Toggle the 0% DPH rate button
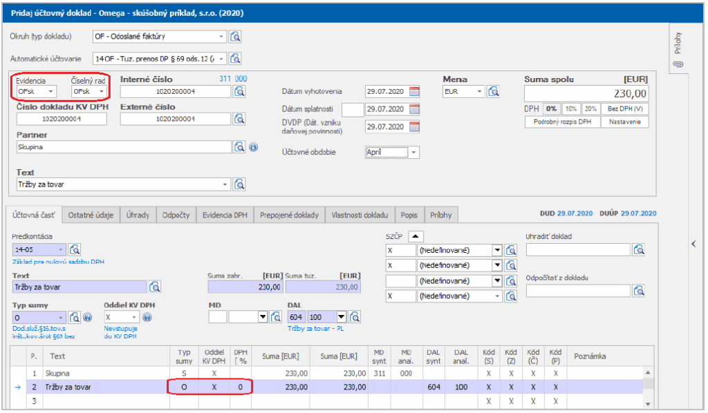The image size is (708, 413). (552, 109)
